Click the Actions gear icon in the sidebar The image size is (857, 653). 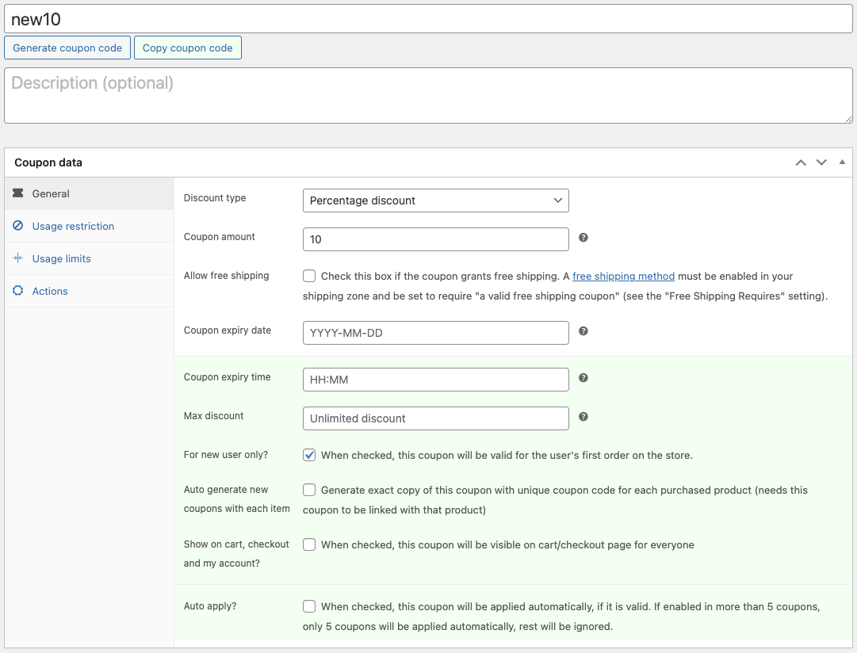17,291
